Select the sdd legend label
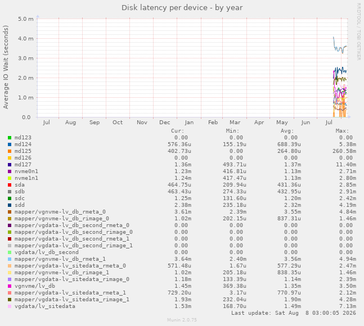This screenshot has height=326, width=364. (x=20, y=205)
